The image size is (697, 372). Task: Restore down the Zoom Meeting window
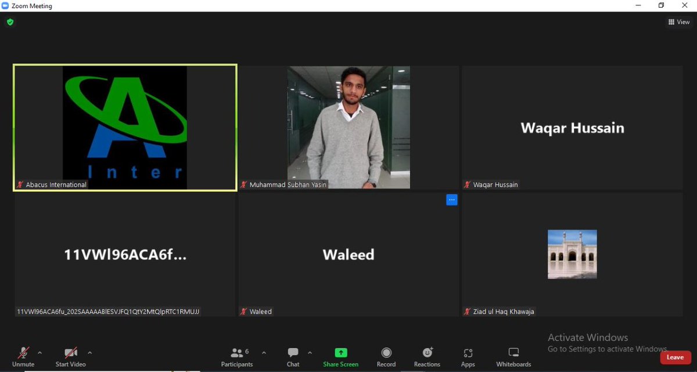click(662, 5)
